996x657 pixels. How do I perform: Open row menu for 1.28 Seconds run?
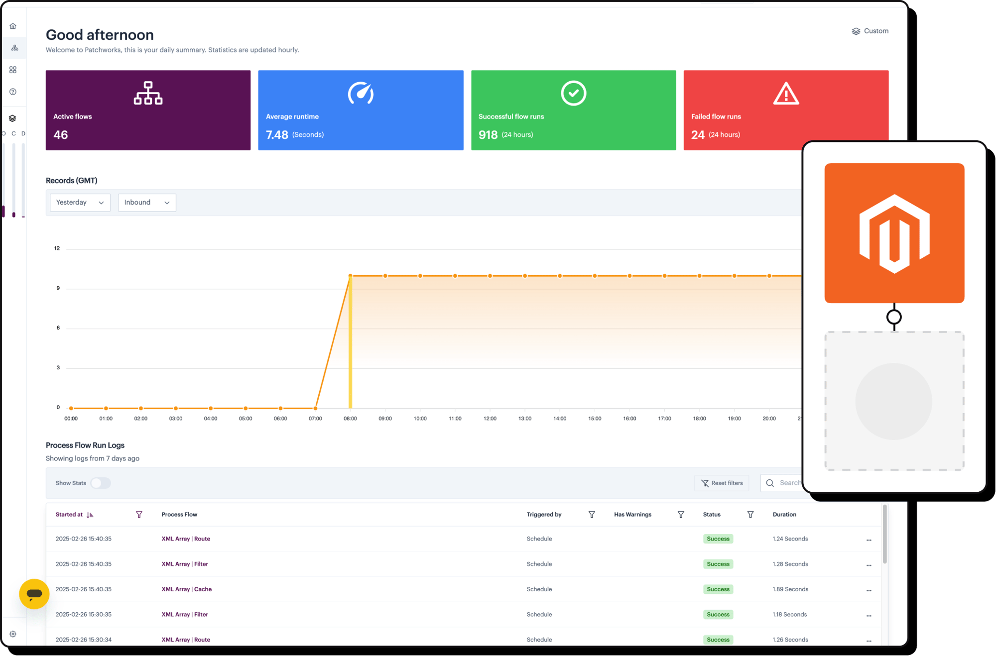pyautogui.click(x=869, y=565)
